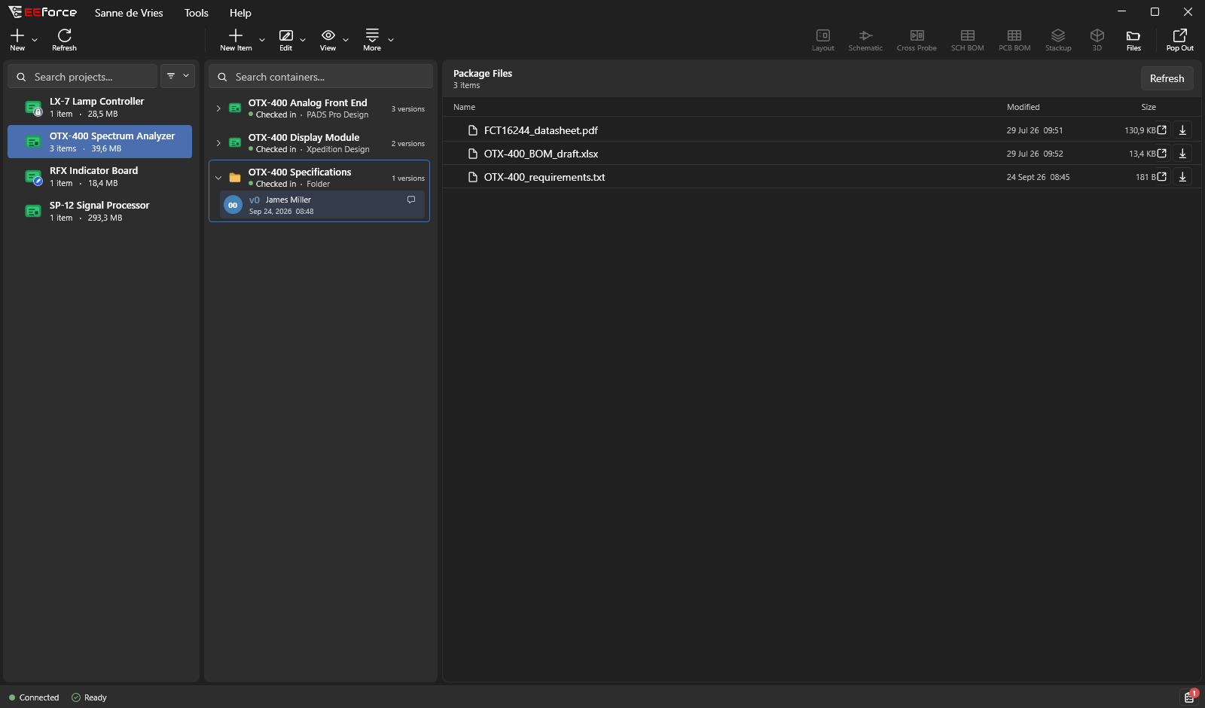The height and width of the screenshot is (708, 1205).
Task: Click the Refresh toolbar icon
Action: coord(64,40)
